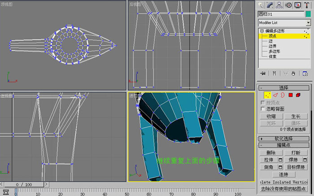Open the Modifier List dropdown
Screen dimensions: 314x196
point(309,23)
